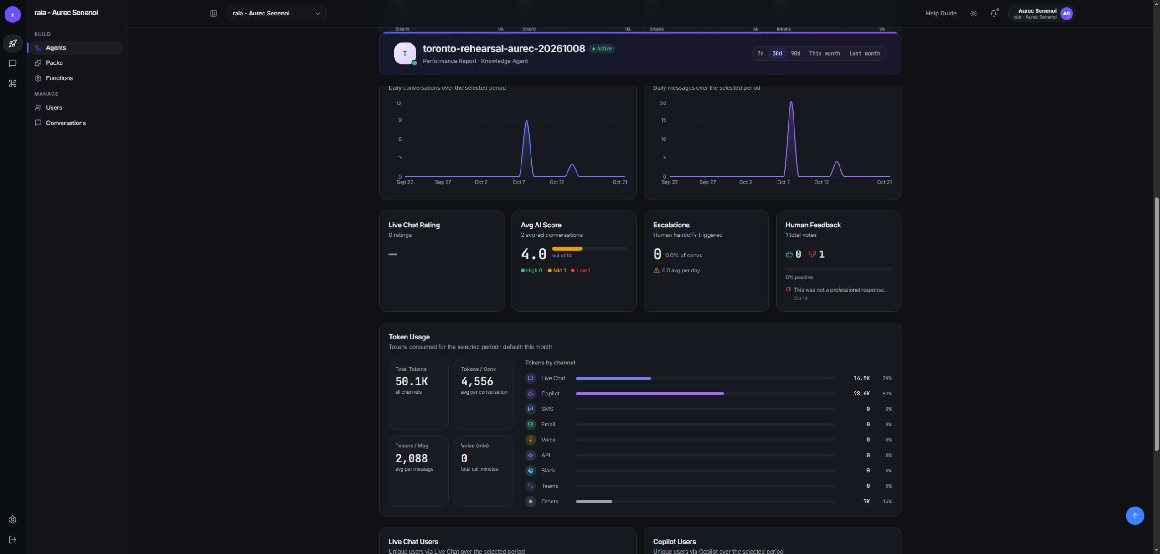Select the This month range

[824, 54]
